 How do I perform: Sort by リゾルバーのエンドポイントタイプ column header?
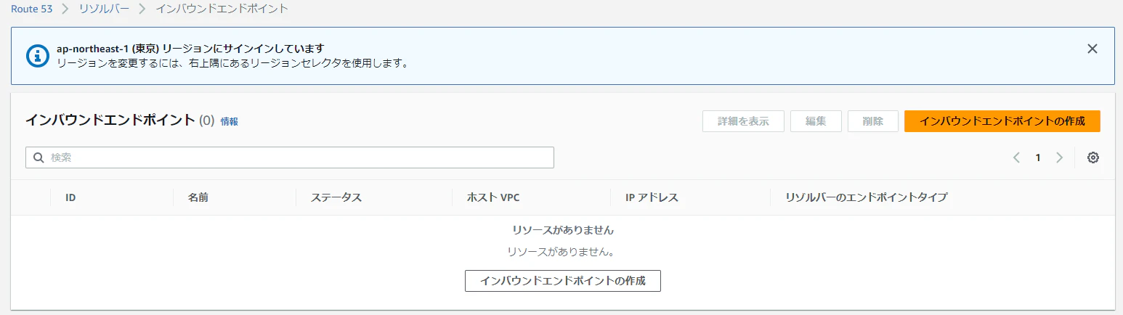[x=867, y=197]
